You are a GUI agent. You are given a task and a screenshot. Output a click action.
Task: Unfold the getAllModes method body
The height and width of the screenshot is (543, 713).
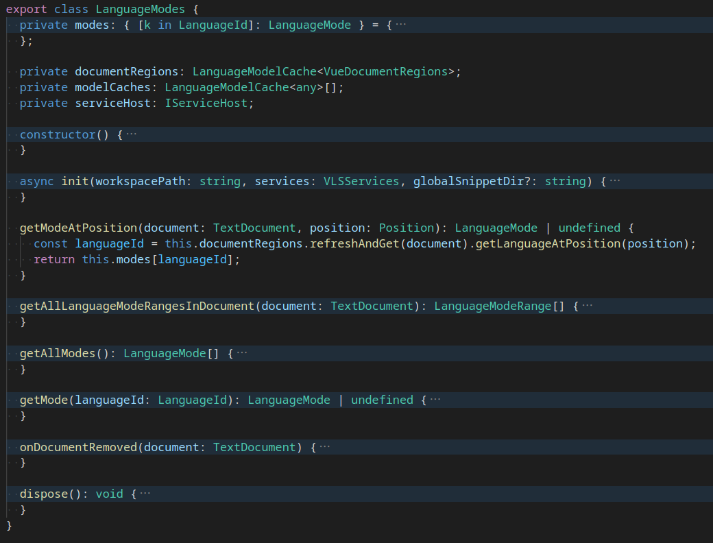click(241, 352)
